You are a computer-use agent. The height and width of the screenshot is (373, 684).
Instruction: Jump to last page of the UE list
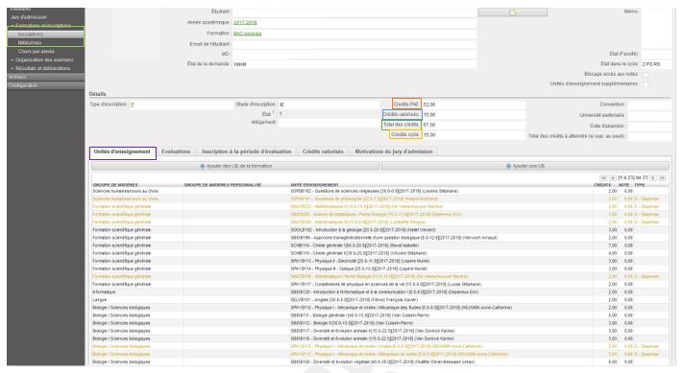[x=662, y=177]
